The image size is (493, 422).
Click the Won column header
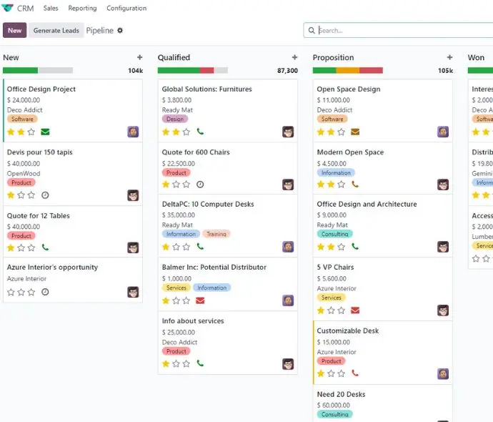(x=476, y=58)
